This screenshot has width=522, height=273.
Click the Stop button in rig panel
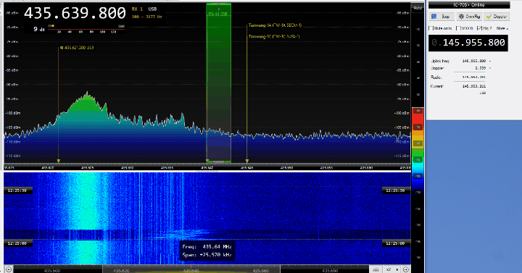point(442,17)
